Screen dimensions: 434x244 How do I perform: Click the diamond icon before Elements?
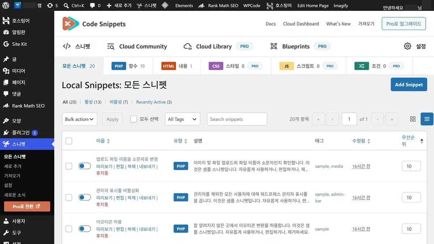click(x=165, y=5)
